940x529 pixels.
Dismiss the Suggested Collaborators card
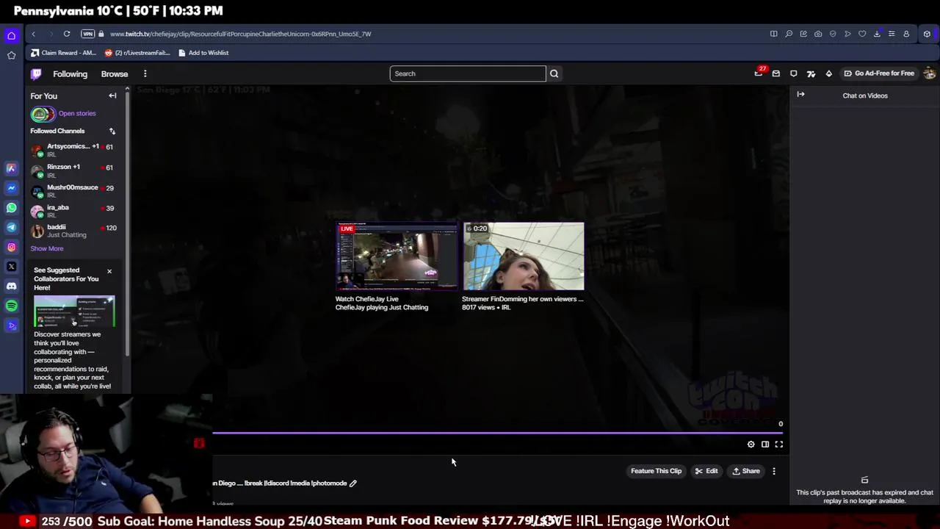109,271
